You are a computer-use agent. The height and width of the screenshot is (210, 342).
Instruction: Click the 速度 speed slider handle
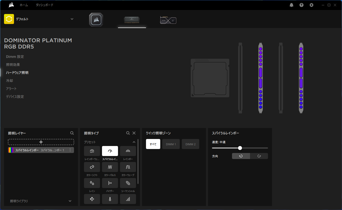tap(240, 148)
